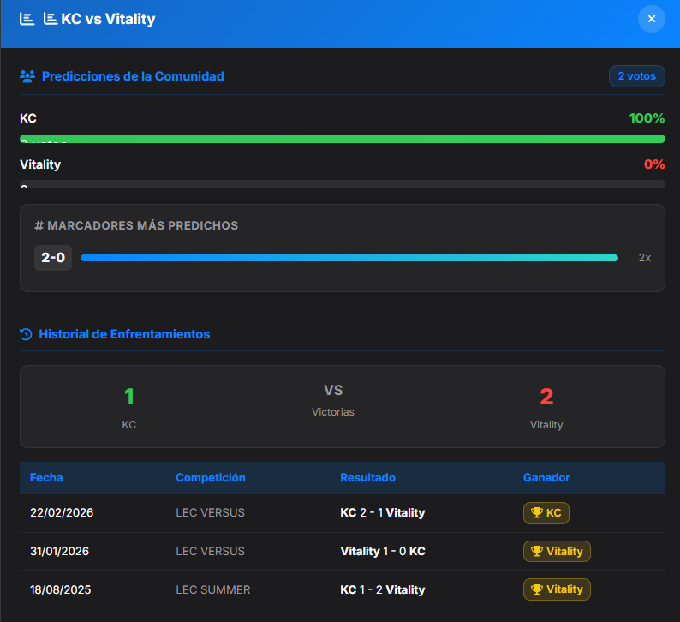Click 'Historial de Enfrentamientos' heading
The image size is (680, 622).
click(x=124, y=334)
